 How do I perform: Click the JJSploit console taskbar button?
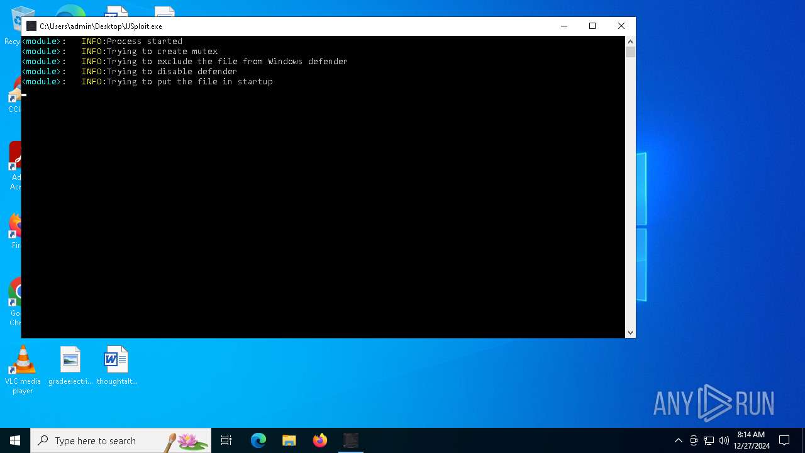point(351,440)
